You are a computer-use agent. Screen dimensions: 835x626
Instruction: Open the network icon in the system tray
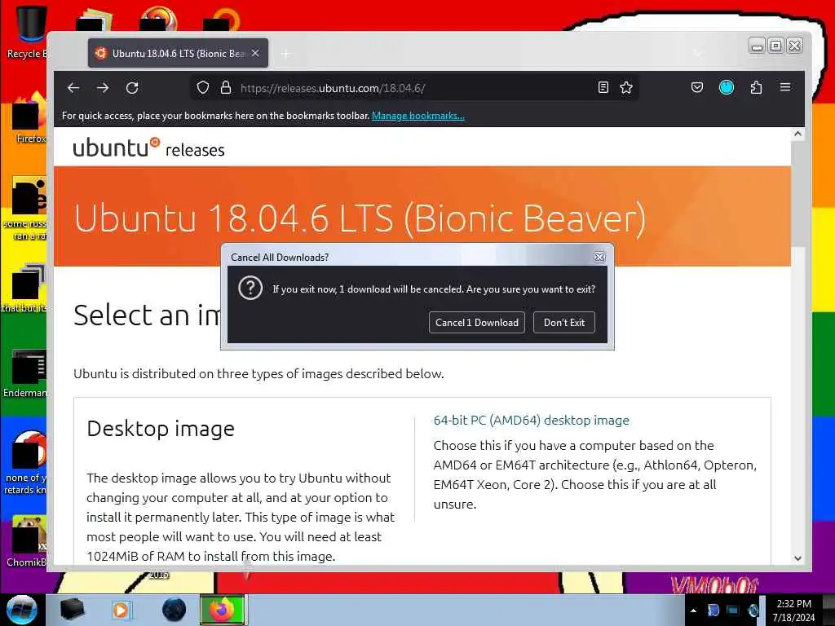[x=733, y=611]
